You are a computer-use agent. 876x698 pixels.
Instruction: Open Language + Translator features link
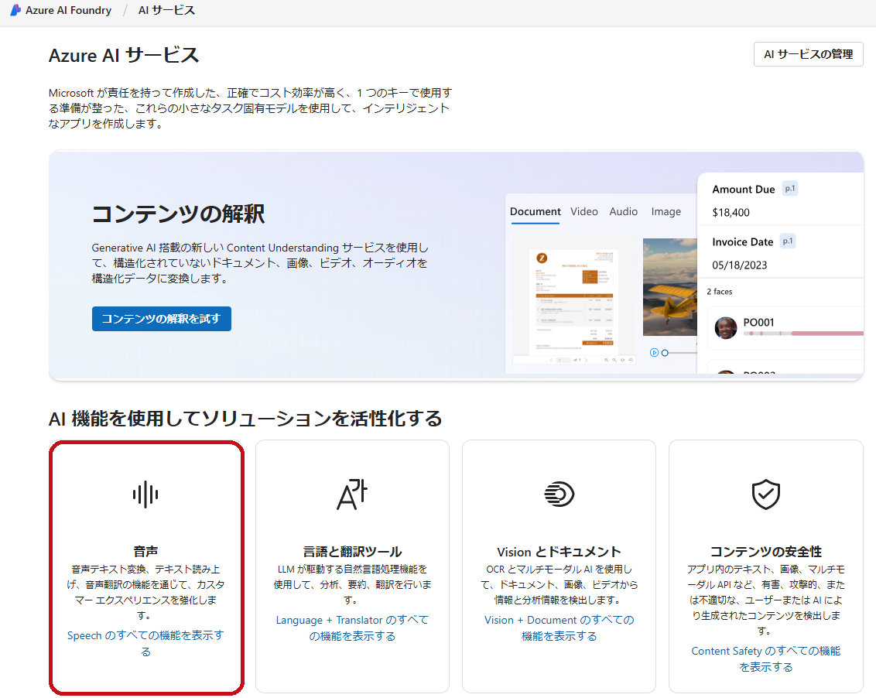[x=352, y=628]
